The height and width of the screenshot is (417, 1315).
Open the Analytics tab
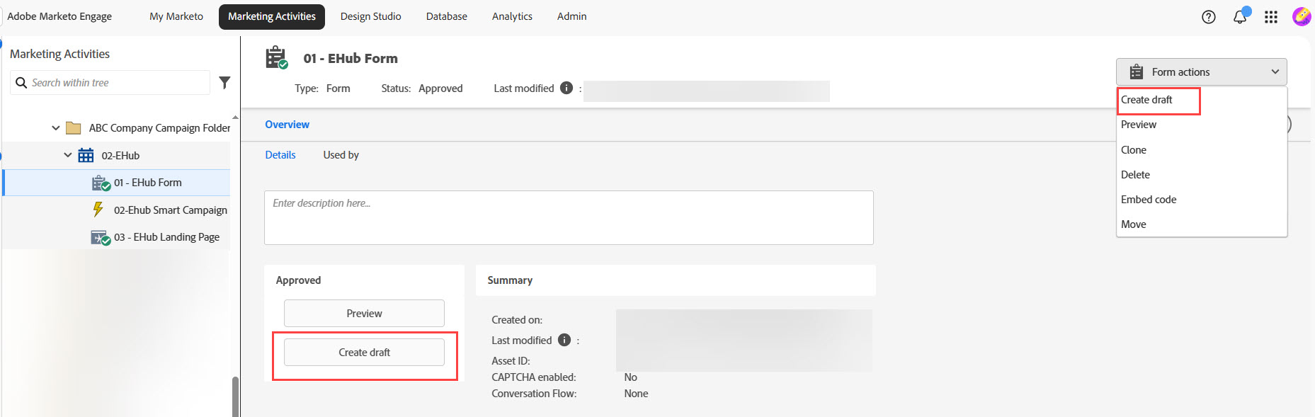pos(512,16)
